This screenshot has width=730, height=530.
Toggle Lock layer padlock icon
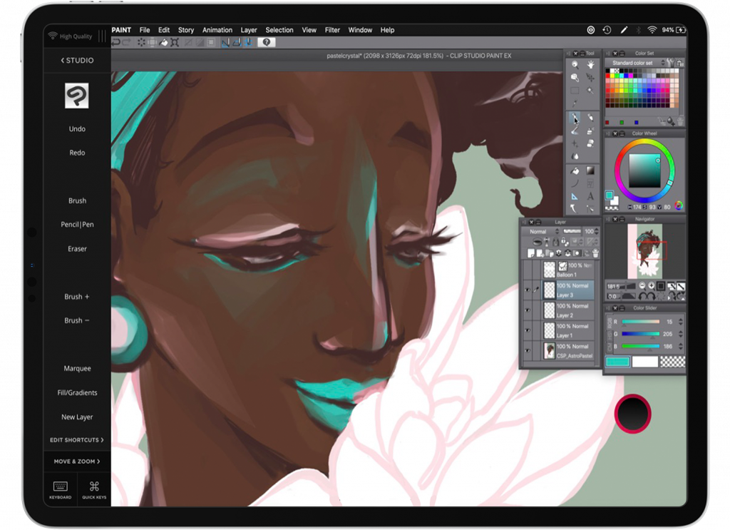coord(555,242)
